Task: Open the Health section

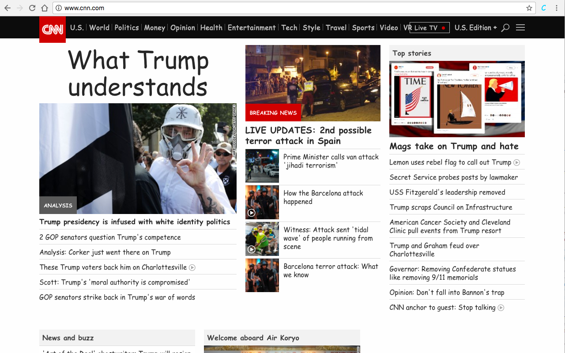Action: coord(211,27)
